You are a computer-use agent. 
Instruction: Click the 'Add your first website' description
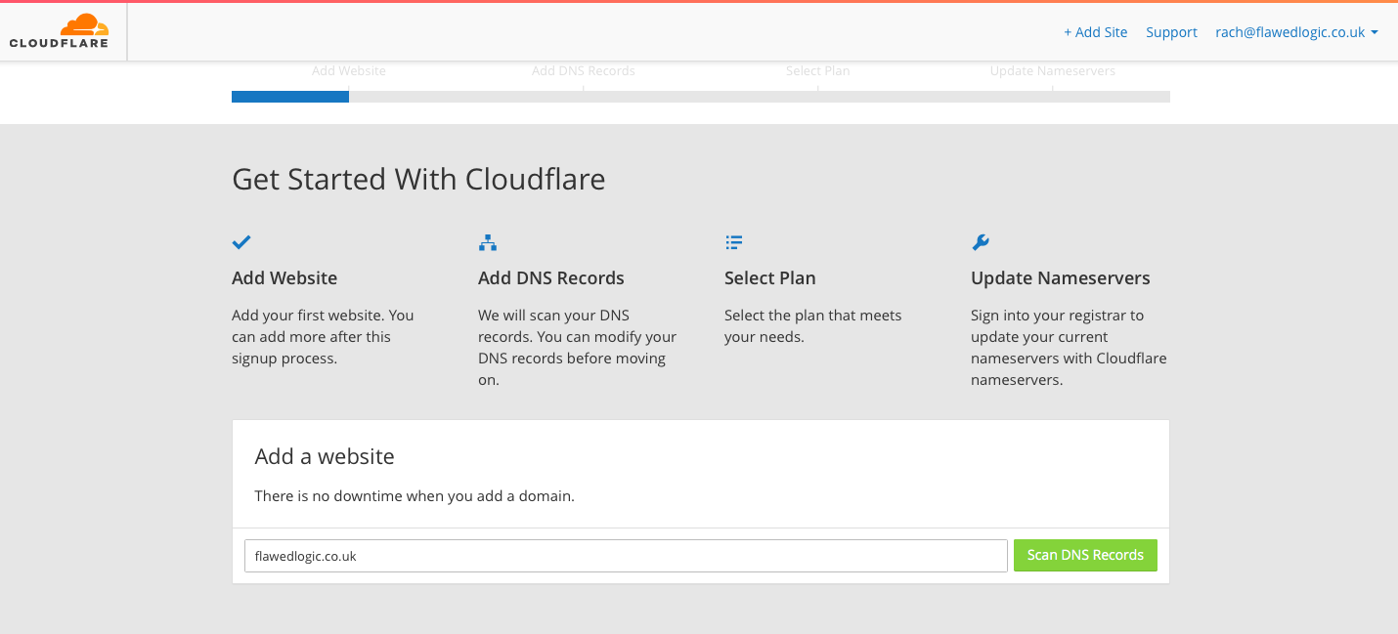(x=323, y=337)
